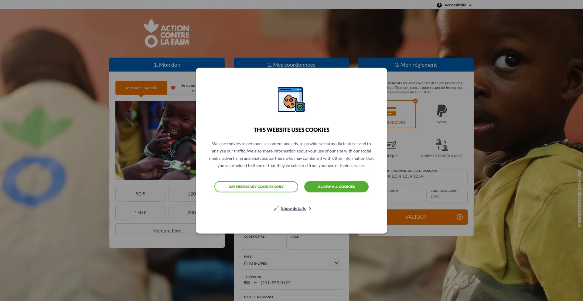Click the red heart icon on the monthly donation tab
This screenshot has height=301, width=583.
click(x=173, y=88)
